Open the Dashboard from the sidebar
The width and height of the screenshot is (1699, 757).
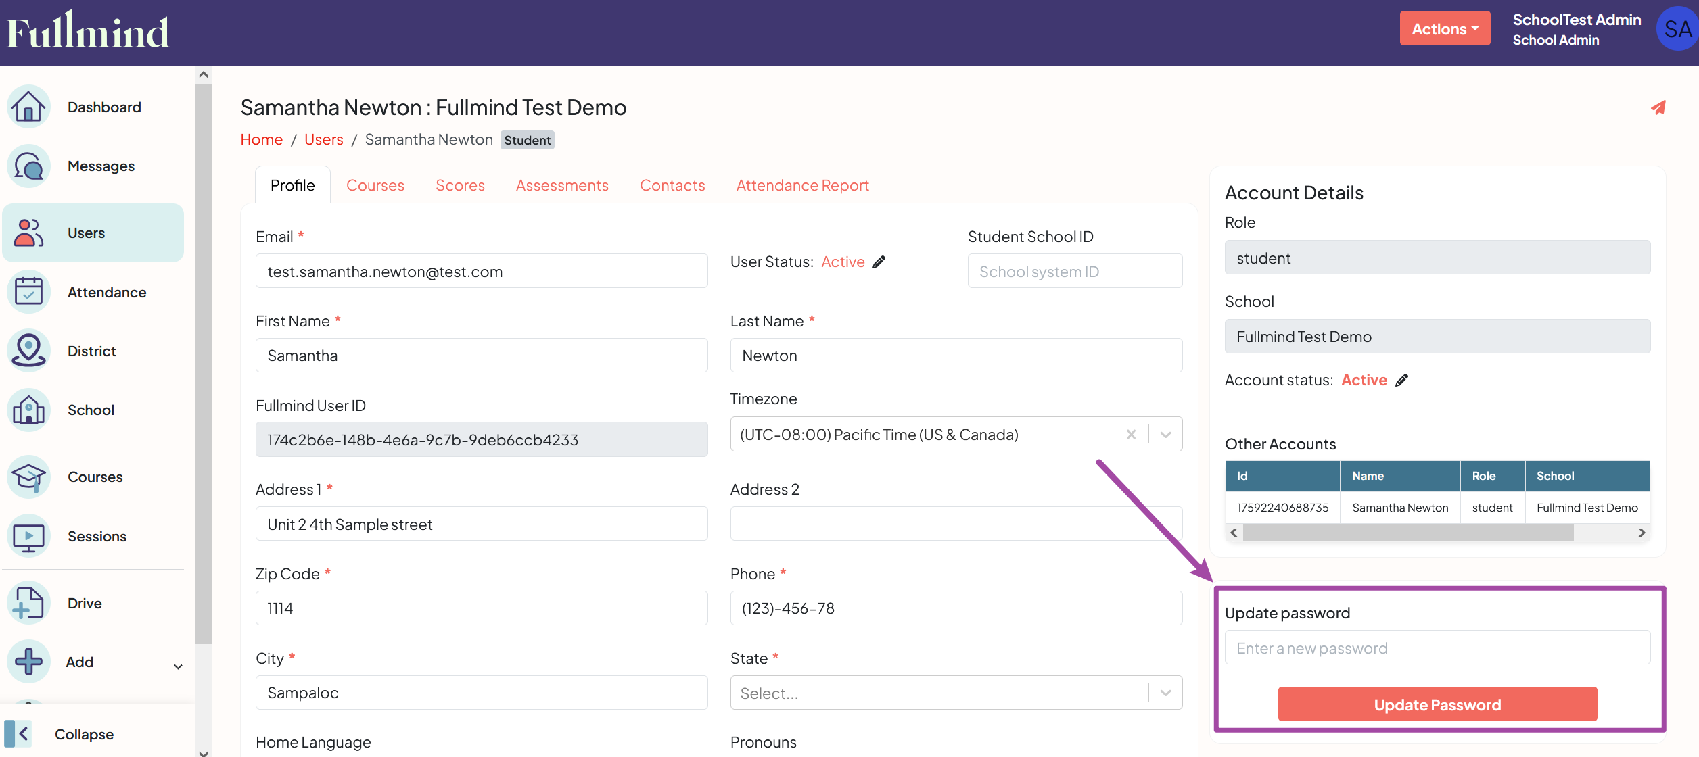pos(28,106)
